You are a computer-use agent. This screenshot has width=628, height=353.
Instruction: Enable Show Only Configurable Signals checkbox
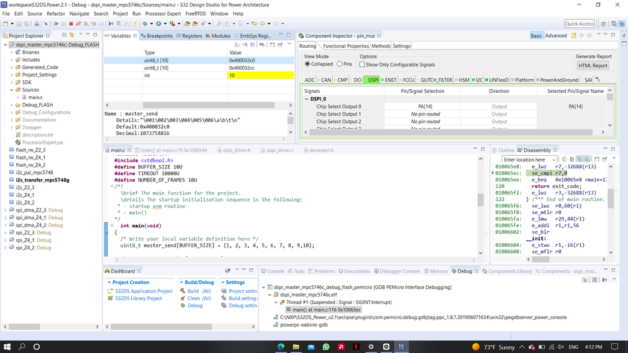tap(363, 65)
